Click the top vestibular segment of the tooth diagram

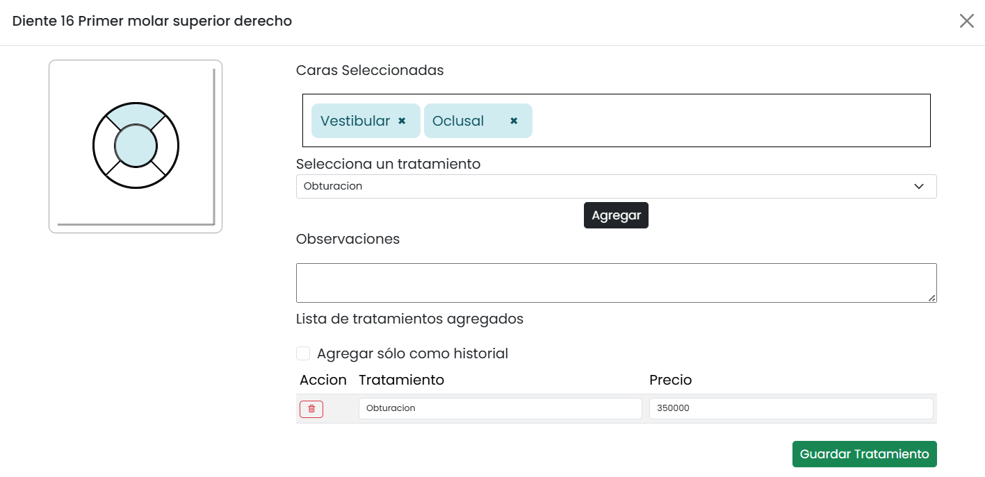pyautogui.click(x=136, y=112)
